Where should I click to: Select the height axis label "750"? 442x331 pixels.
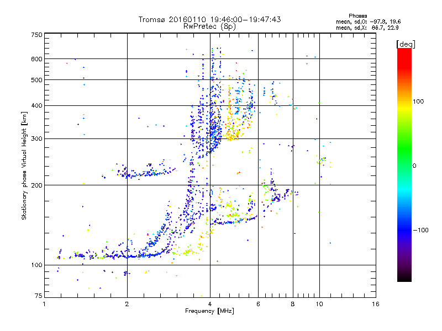click(x=36, y=35)
